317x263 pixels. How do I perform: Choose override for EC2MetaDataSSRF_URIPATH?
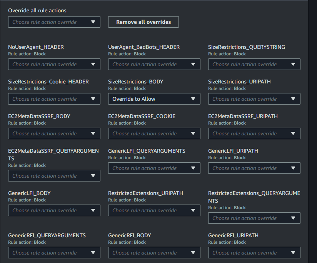tap(254, 133)
